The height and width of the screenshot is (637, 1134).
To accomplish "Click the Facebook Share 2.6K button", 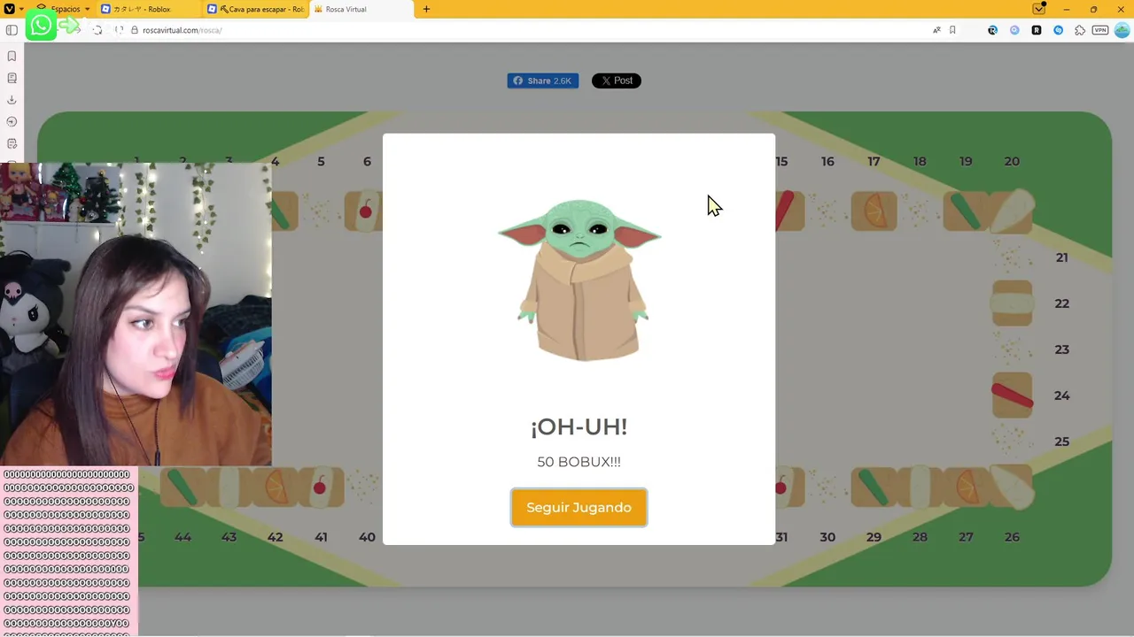I will (542, 81).
